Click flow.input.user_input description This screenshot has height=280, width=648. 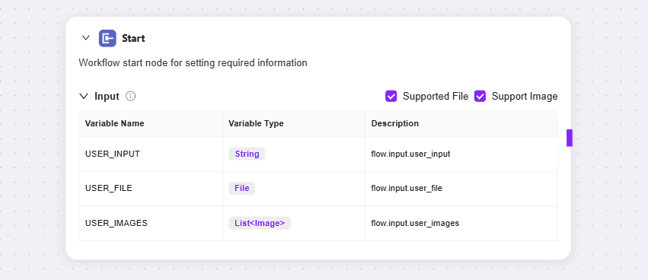pos(410,154)
